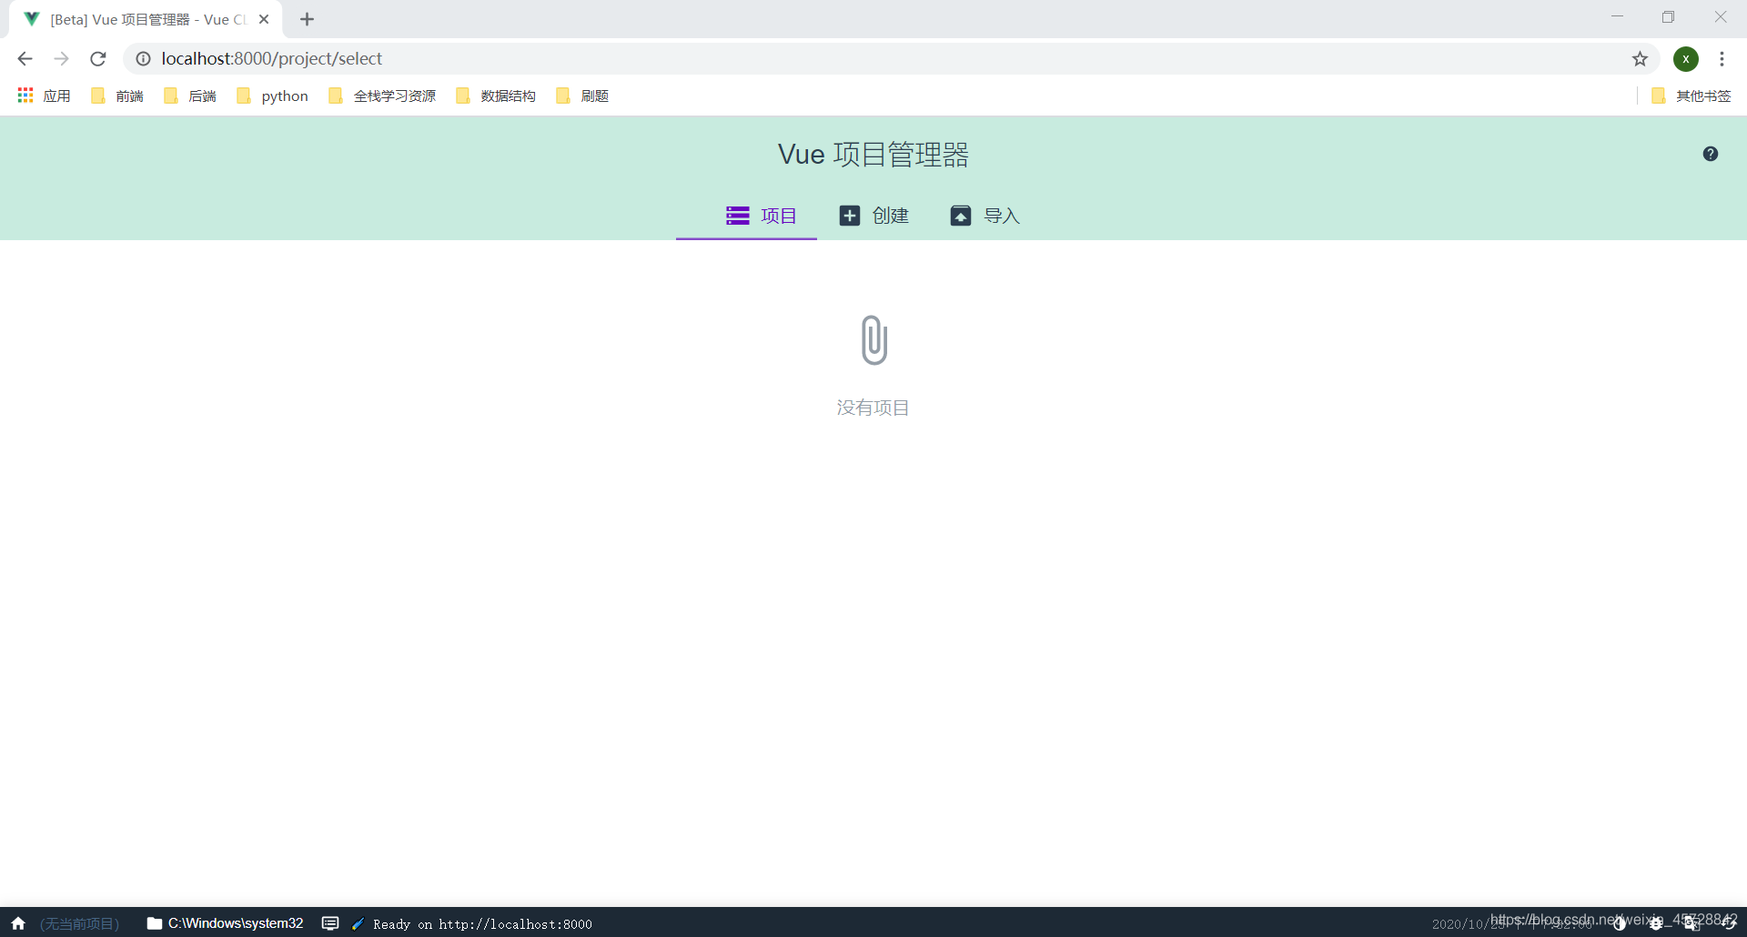
Task: Open the Chrome three-dot menu
Action: (x=1722, y=59)
